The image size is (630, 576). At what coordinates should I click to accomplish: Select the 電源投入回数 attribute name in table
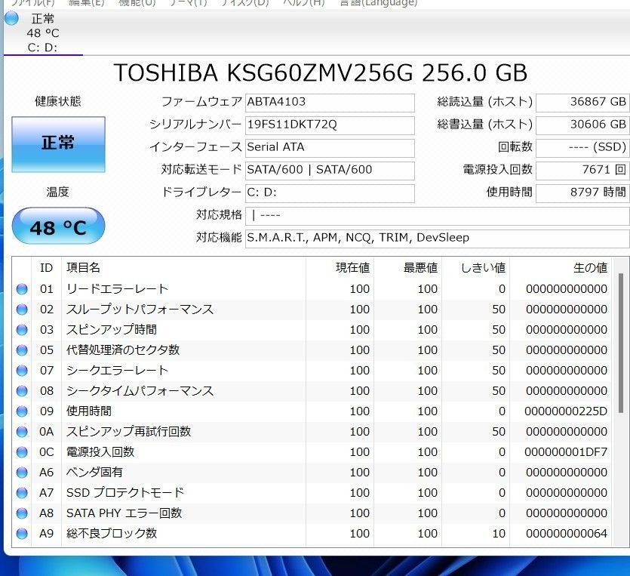pos(100,452)
